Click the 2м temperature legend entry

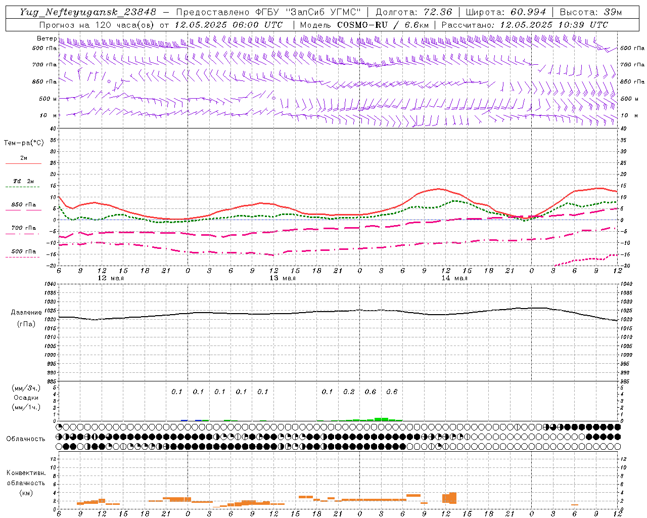pos(24,158)
